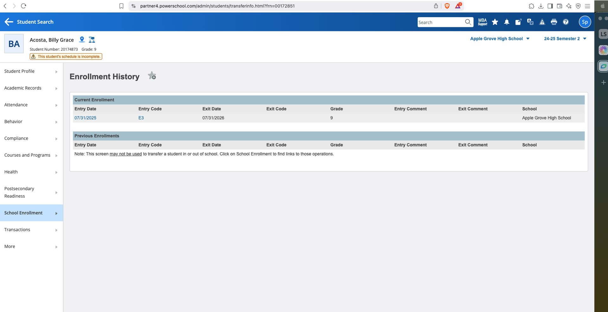Open the Apple Grove High School dropdown
Screen dimensions: 608x312
(x=499, y=39)
